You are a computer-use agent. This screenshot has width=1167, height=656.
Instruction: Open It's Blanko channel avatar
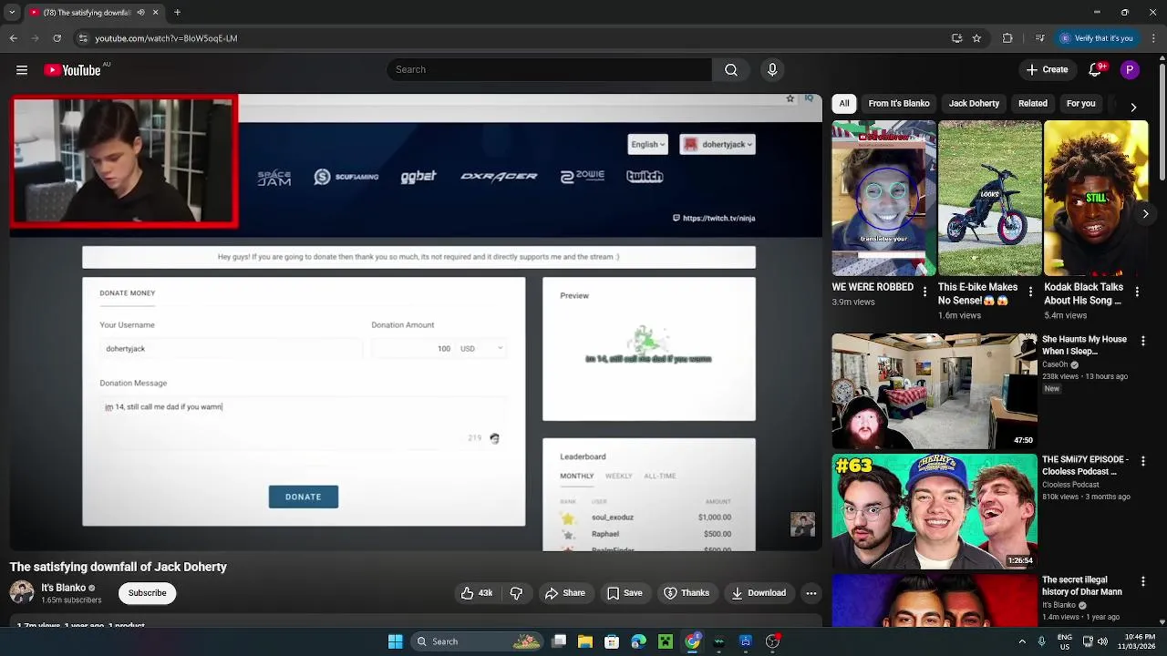pos(22,592)
